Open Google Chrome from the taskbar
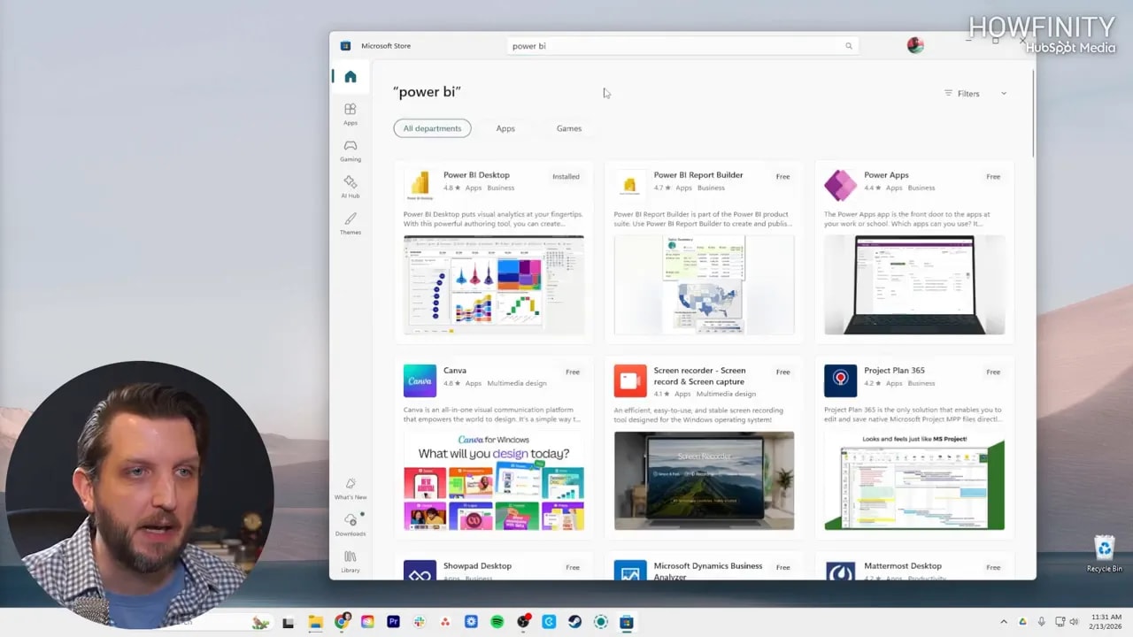 342,622
